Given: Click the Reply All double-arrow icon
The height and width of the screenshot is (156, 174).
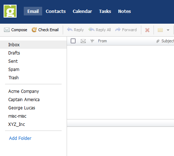Looking at the screenshot, I should point(91,29).
